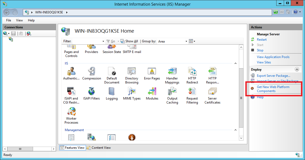Image resolution: width=305 pixels, height=160 pixels.
Task: Click the home icon near the address bar
Action: click(x=288, y=12)
